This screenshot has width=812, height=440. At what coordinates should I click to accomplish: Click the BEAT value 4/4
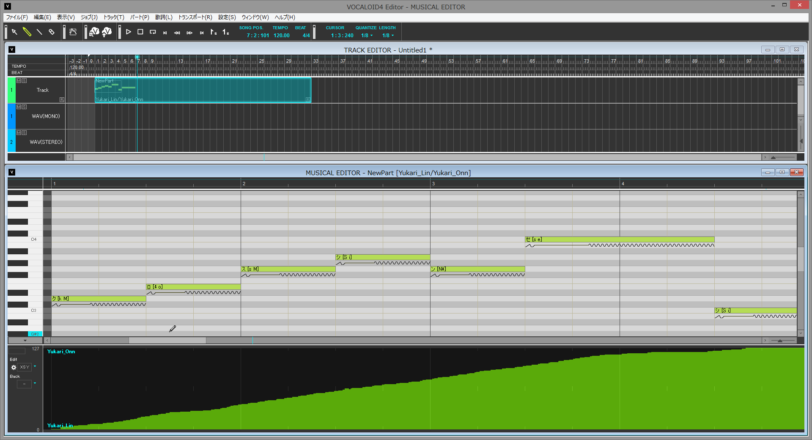click(306, 36)
